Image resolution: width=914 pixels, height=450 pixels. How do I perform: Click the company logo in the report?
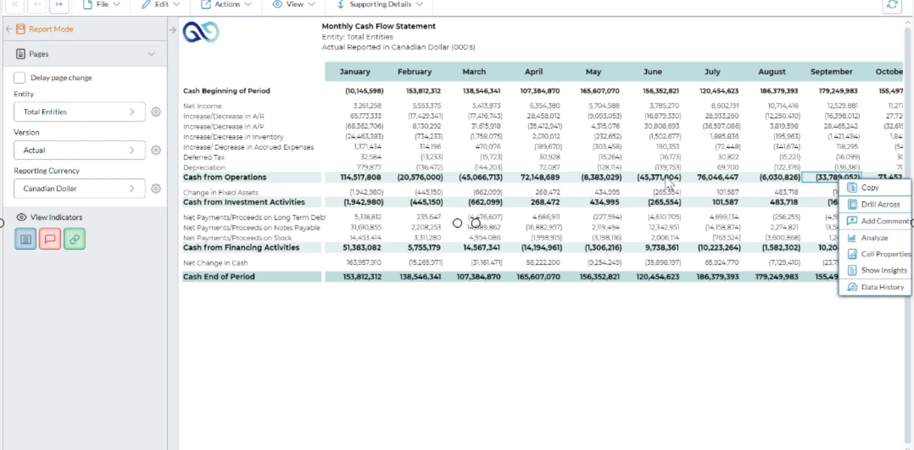click(201, 32)
